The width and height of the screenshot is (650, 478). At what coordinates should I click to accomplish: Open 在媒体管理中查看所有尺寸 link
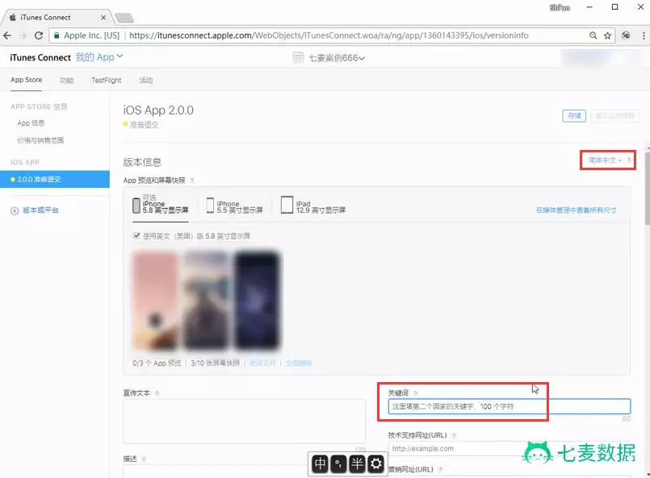point(576,210)
